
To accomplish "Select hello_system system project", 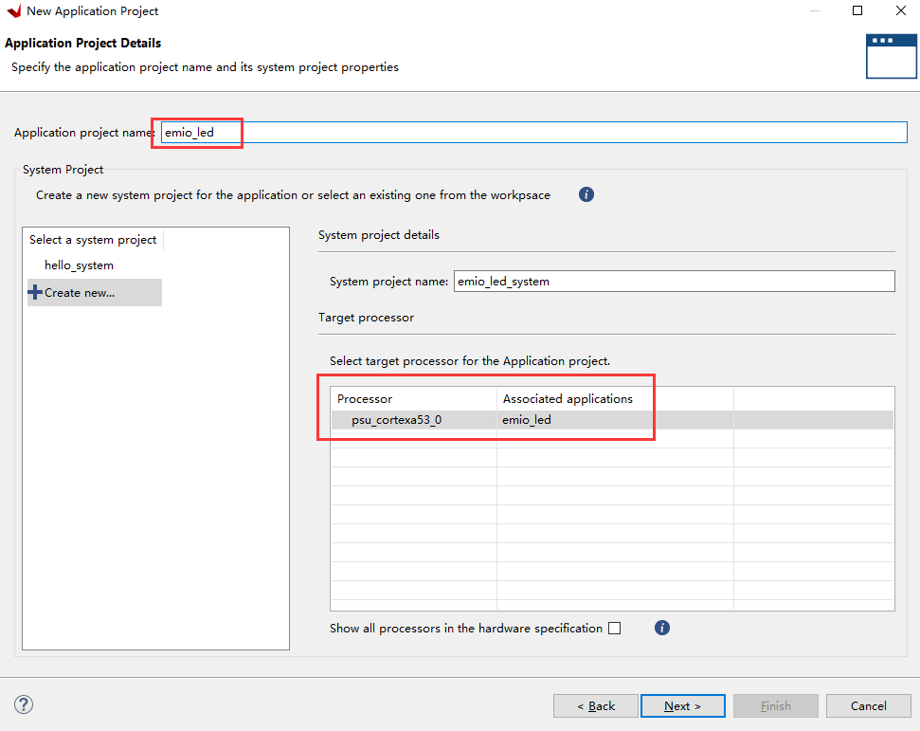I will (79, 265).
